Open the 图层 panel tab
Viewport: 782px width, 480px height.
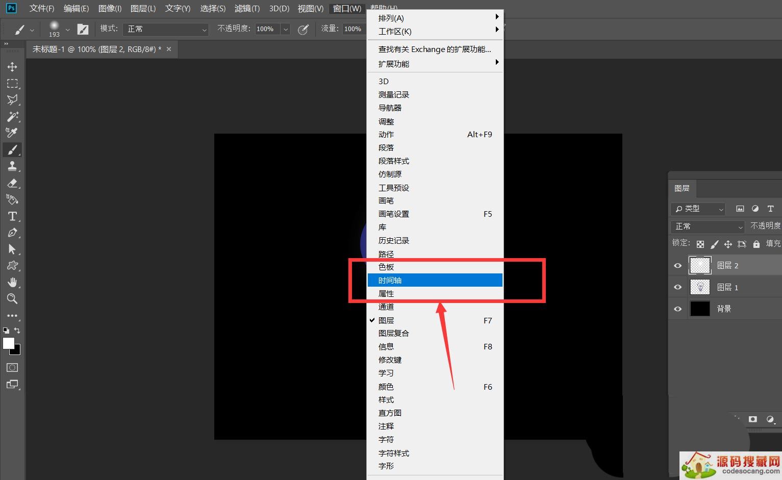[x=682, y=188]
